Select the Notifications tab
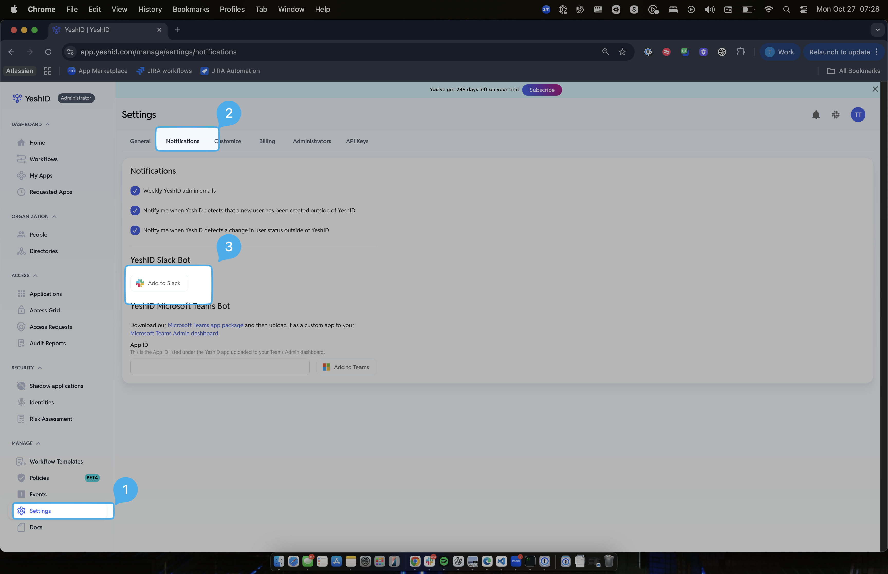The image size is (888, 574). 183,141
